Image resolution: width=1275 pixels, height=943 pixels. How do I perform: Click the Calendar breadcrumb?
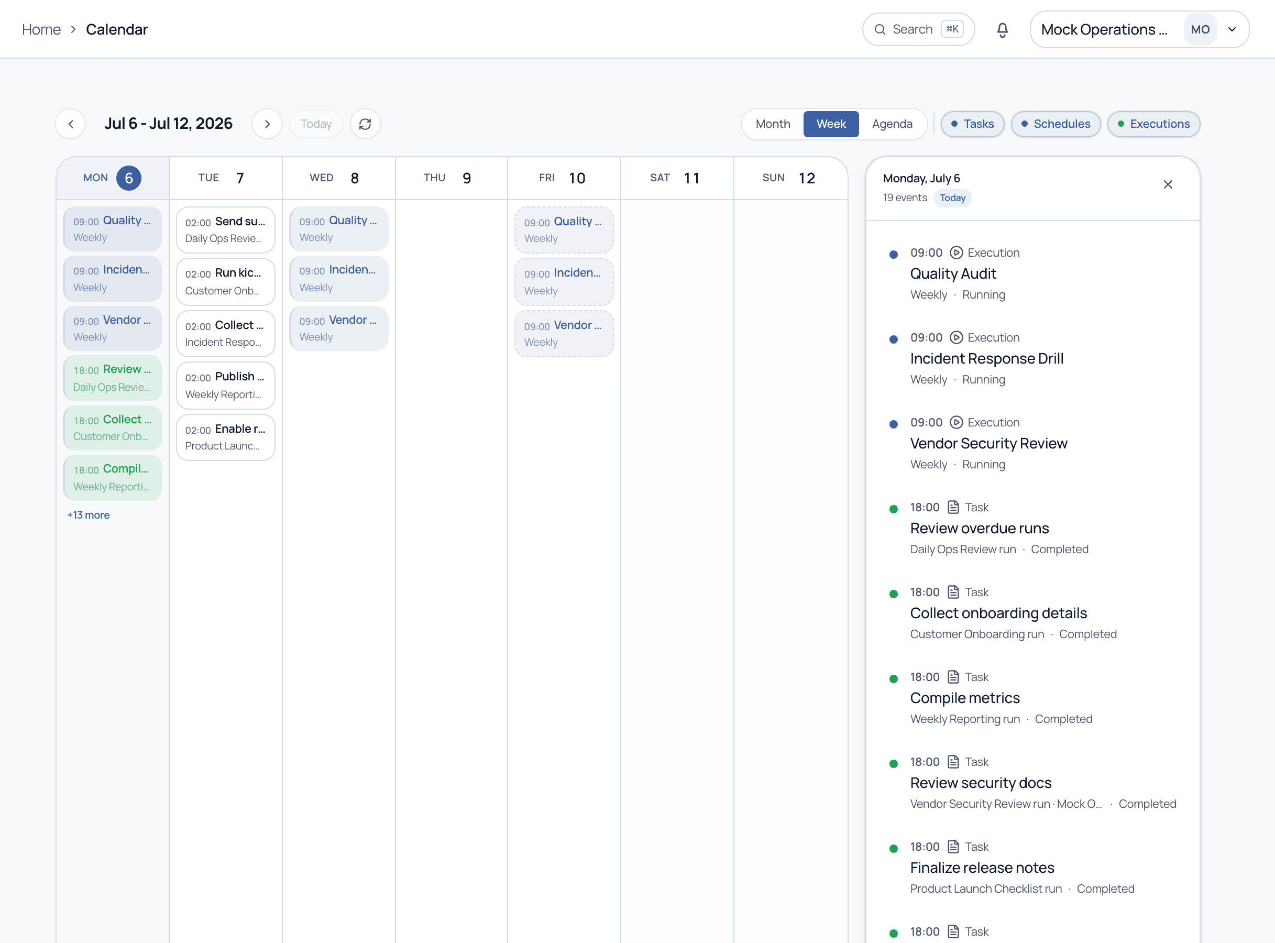coord(117,30)
